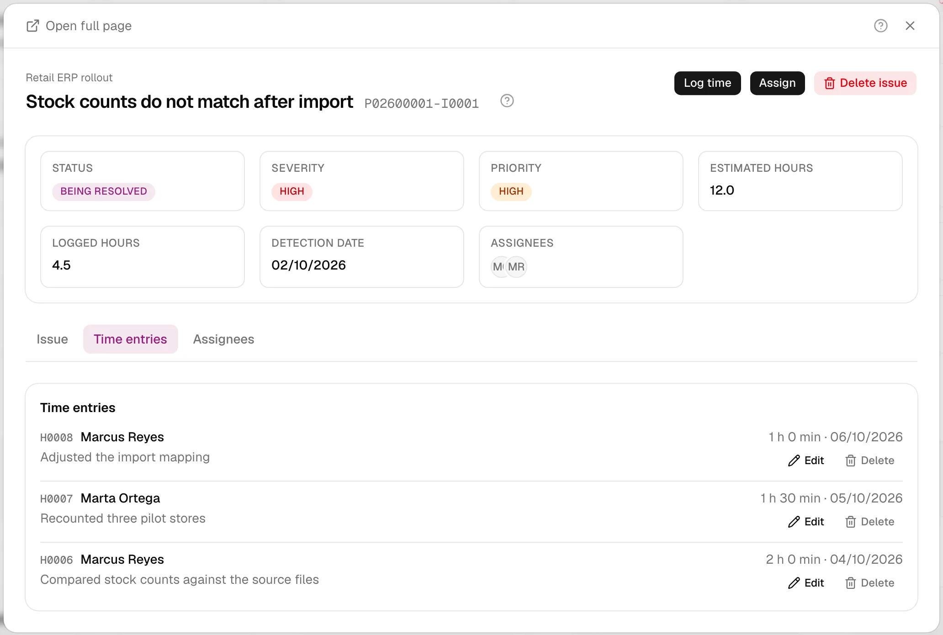Click the MR assignee avatar
This screenshot has height=635, width=943.
pyautogui.click(x=516, y=267)
